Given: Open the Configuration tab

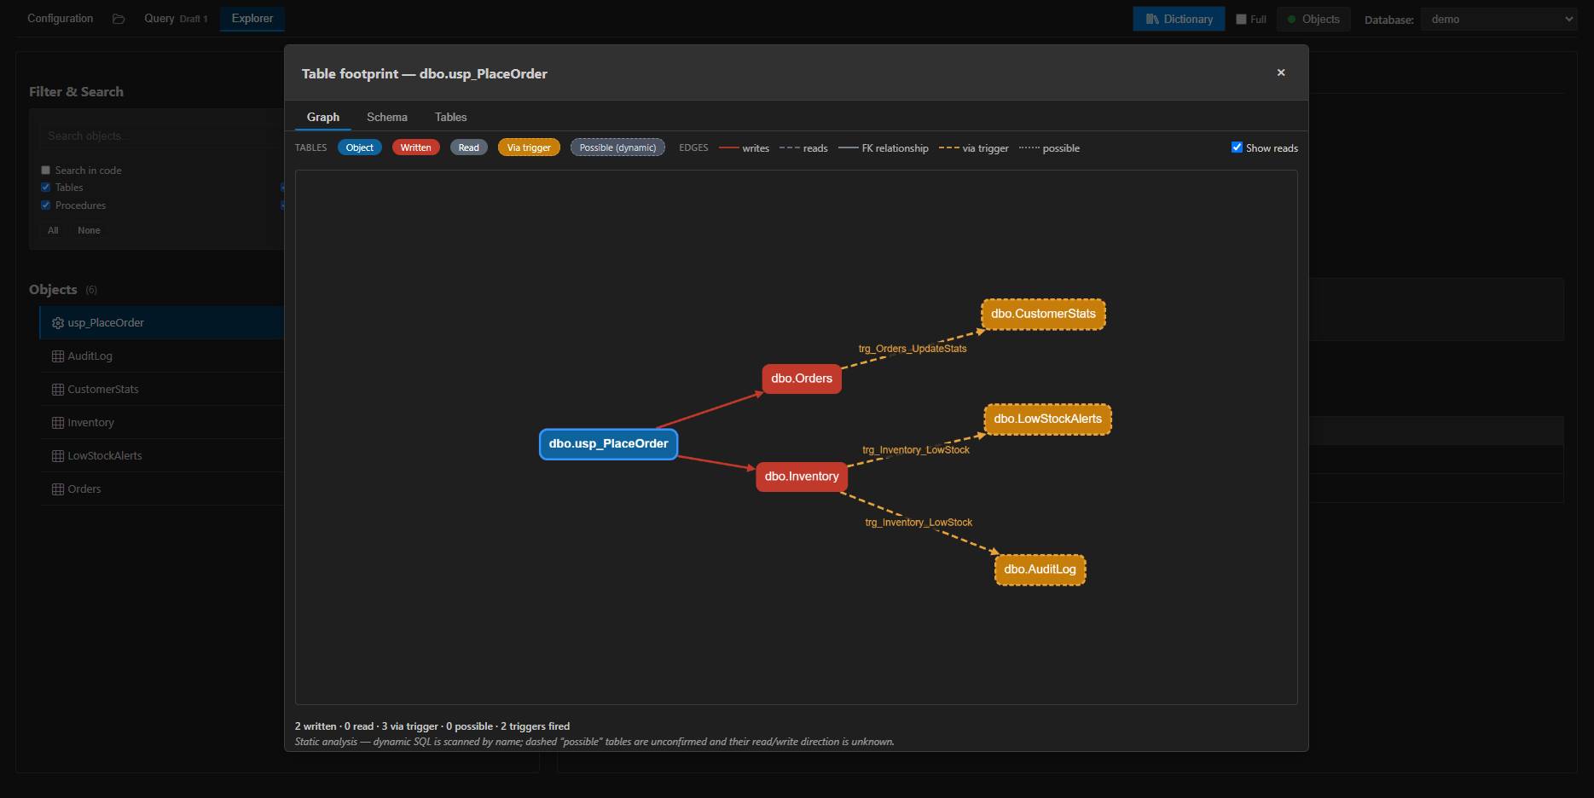Looking at the screenshot, I should coord(60,18).
